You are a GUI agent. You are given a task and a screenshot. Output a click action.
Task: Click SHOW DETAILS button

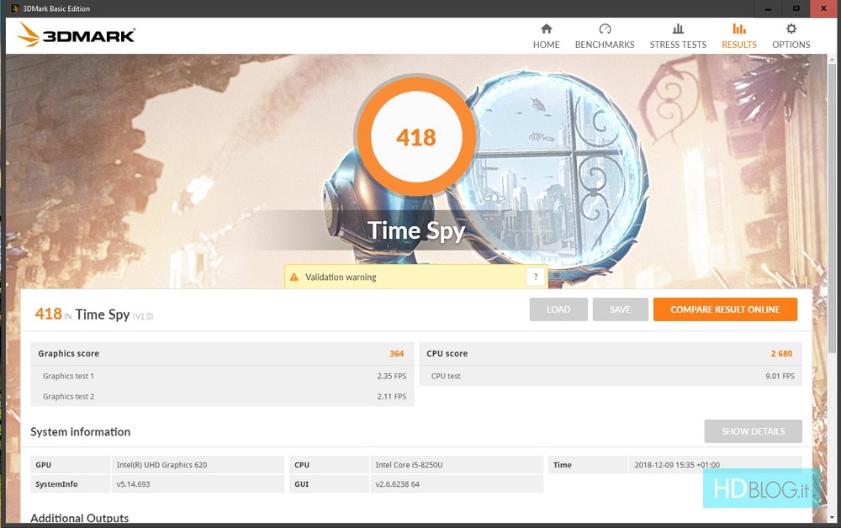coord(753,431)
